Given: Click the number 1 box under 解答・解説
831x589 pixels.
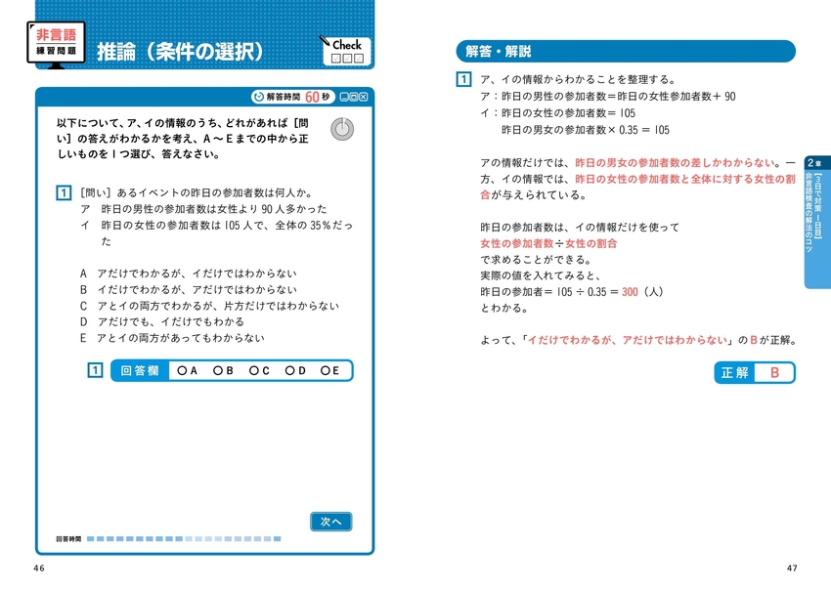Looking at the screenshot, I should (x=463, y=79).
